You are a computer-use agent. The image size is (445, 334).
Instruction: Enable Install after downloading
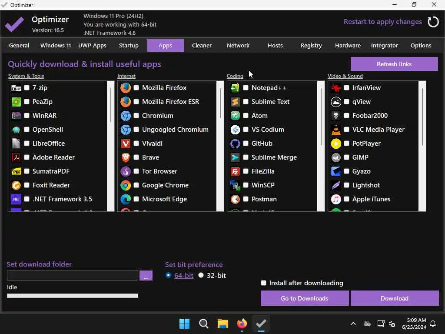264,283
